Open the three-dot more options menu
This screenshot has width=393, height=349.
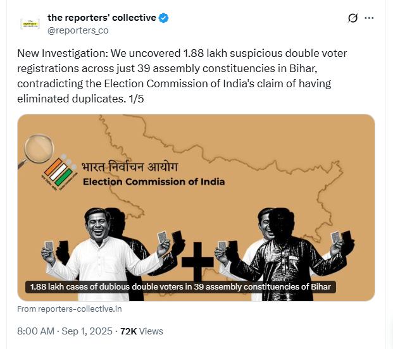point(369,18)
